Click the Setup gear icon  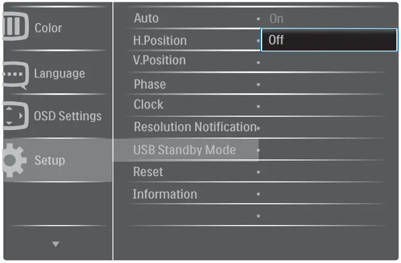click(x=14, y=160)
